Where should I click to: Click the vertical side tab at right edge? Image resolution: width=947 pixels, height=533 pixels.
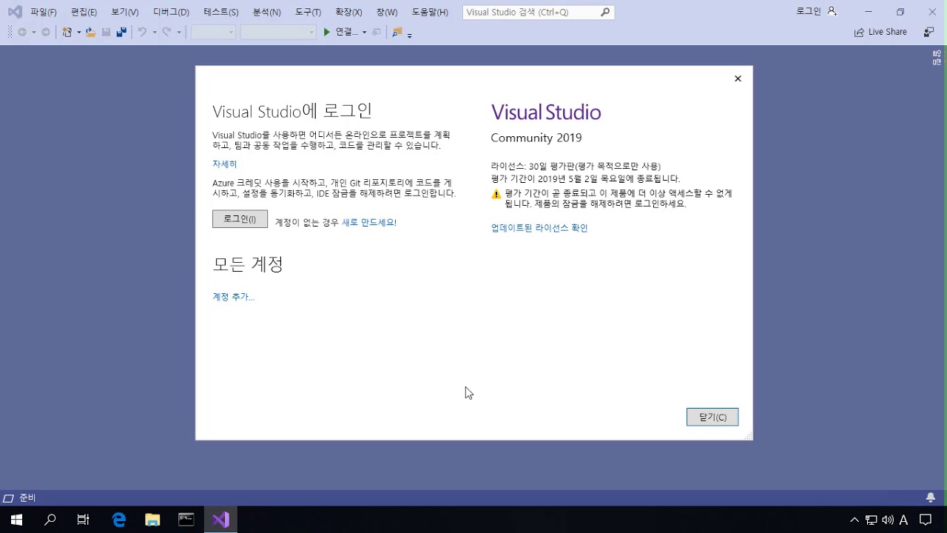(x=937, y=58)
